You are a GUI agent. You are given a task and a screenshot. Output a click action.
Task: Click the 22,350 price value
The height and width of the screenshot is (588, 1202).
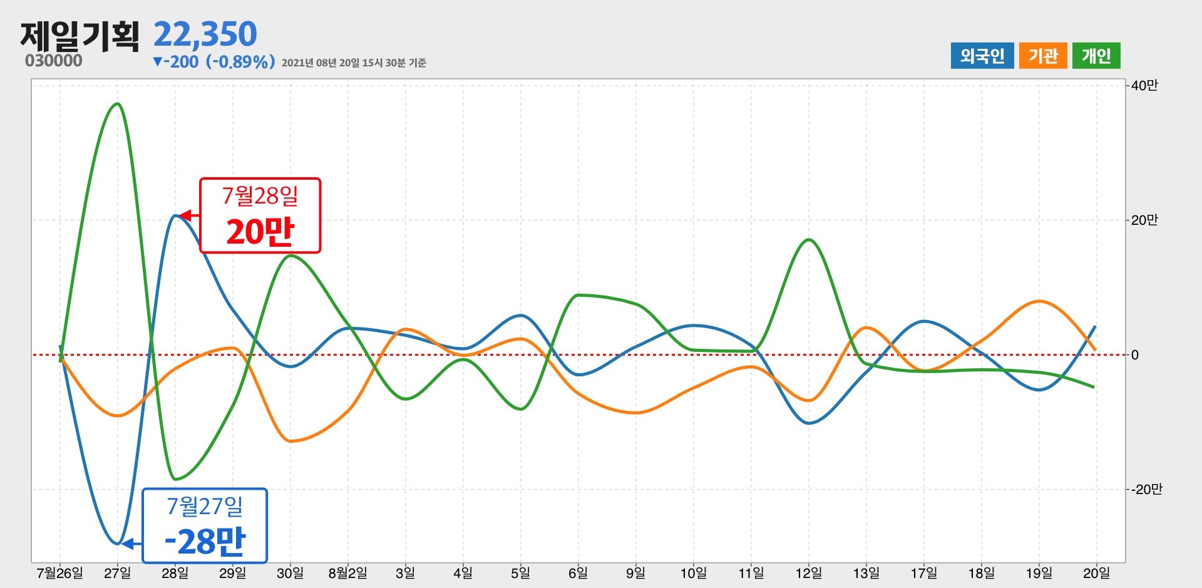point(205,34)
